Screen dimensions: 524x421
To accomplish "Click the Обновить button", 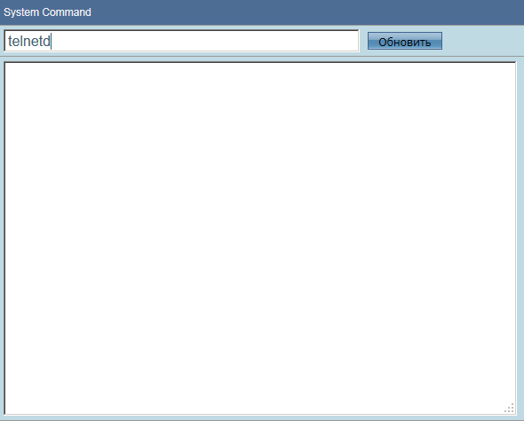I will (x=405, y=41).
